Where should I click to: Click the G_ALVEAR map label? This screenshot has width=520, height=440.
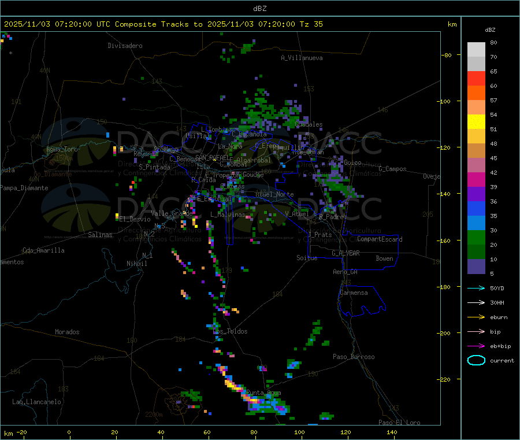point(346,253)
